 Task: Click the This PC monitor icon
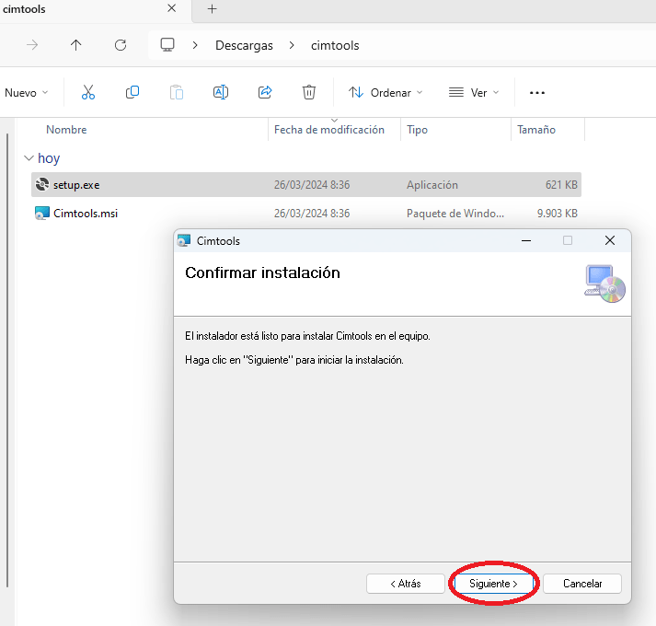coord(167,44)
